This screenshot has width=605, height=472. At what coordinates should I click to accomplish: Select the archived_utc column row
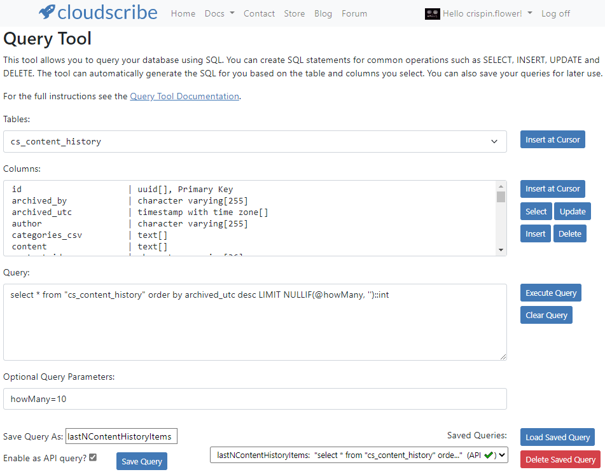coord(251,212)
